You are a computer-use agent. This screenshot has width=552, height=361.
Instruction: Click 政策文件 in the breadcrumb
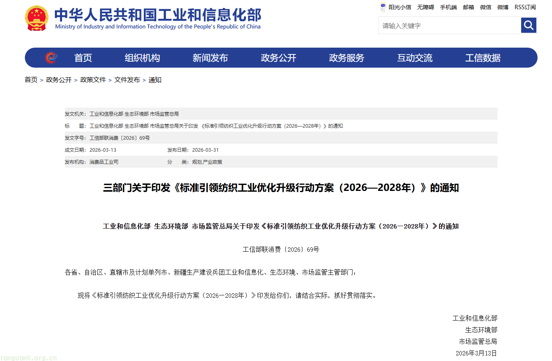pyautogui.click(x=93, y=80)
